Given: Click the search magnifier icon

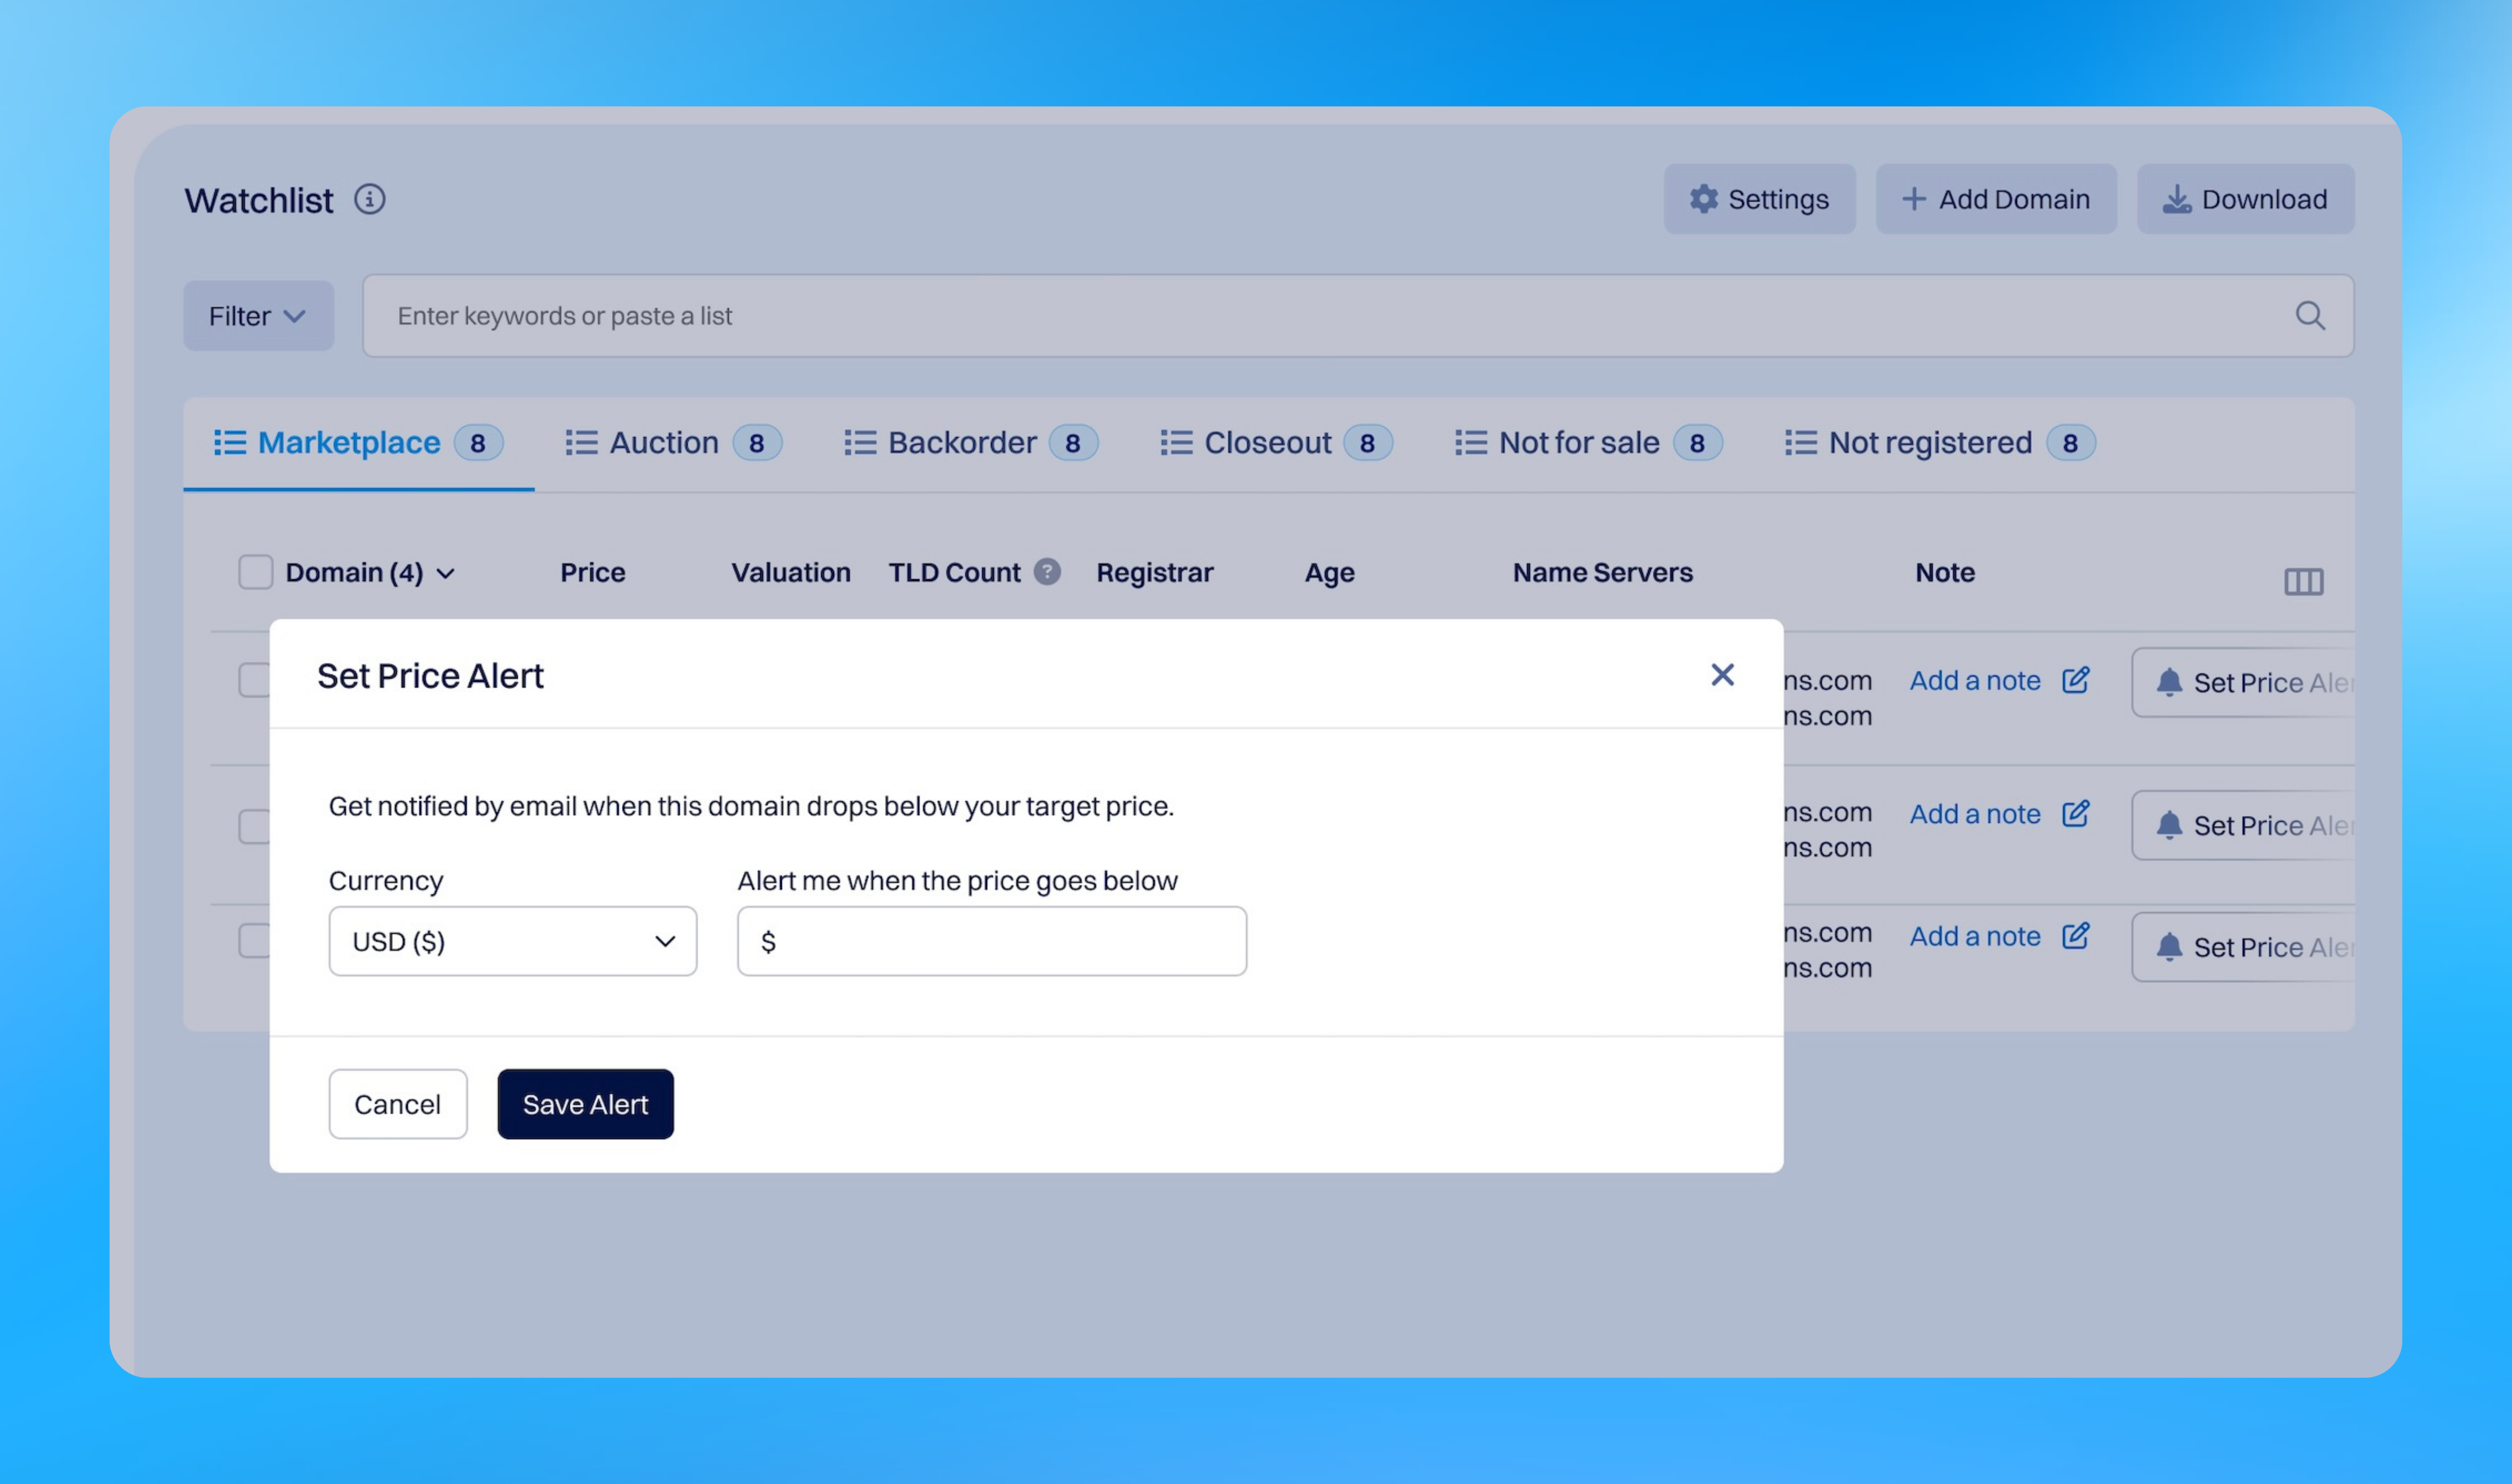Looking at the screenshot, I should coord(2309,316).
